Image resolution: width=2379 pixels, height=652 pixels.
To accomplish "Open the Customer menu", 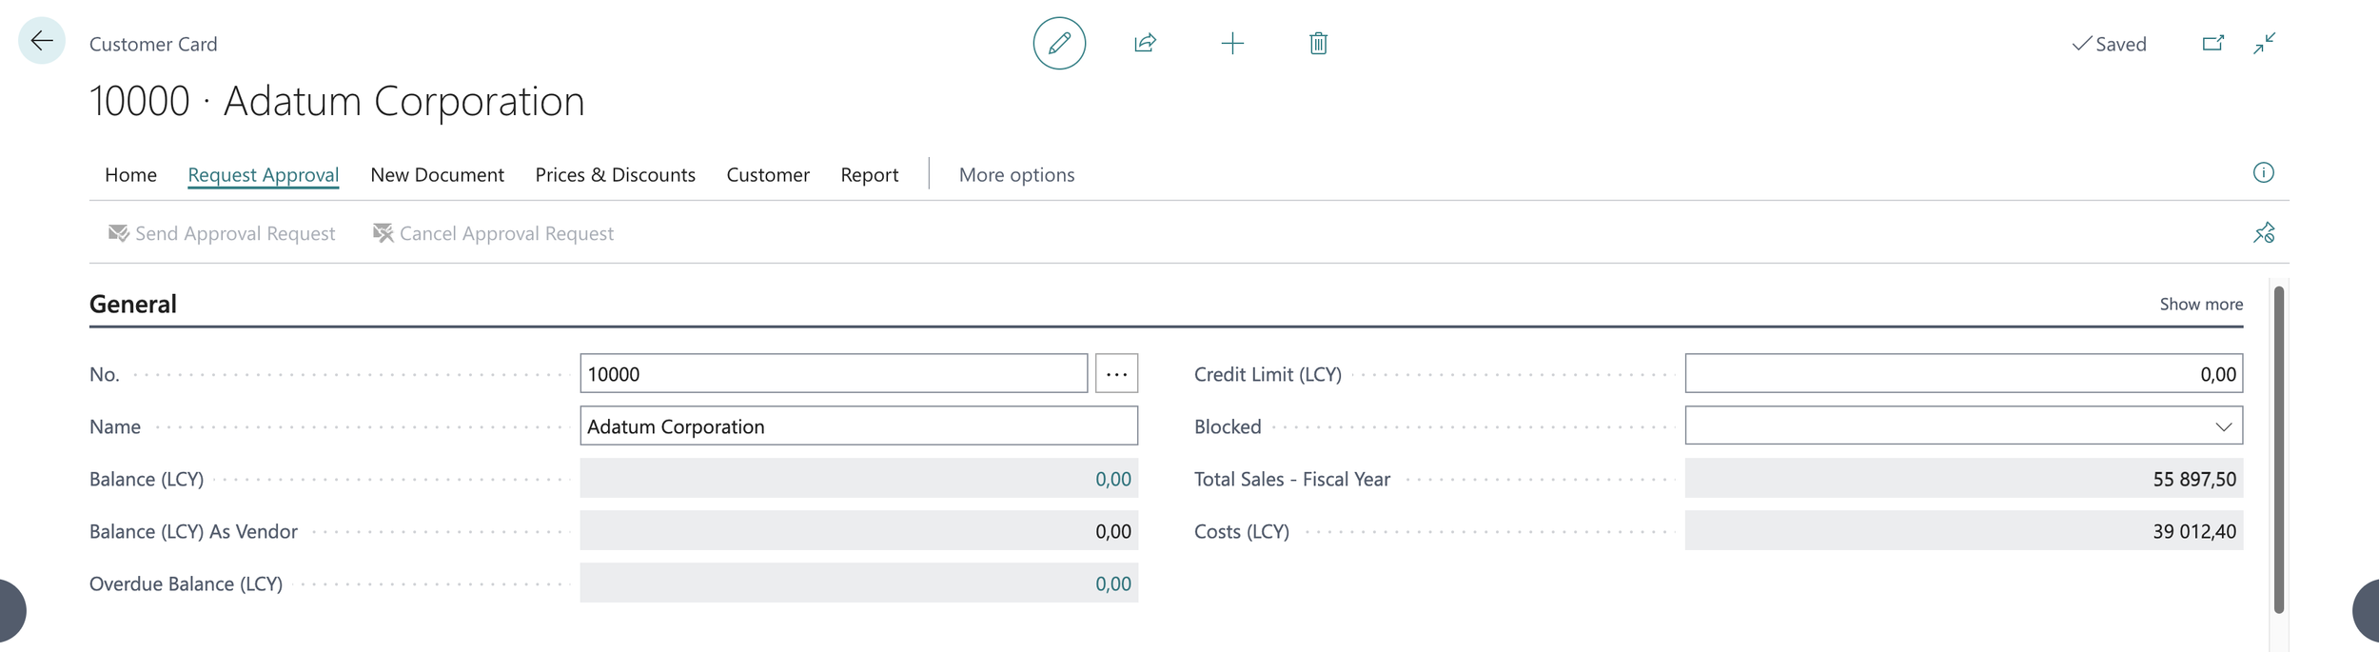I will click(768, 174).
